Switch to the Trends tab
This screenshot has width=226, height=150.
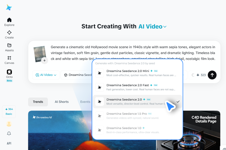click(38, 102)
